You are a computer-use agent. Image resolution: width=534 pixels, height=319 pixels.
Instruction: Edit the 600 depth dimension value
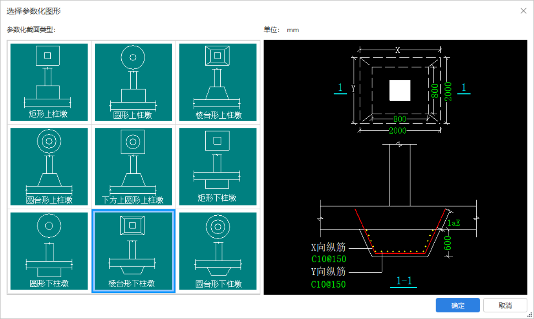(448, 243)
